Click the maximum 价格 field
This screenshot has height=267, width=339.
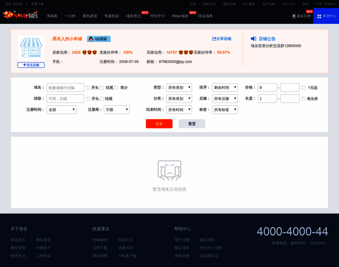[290, 88]
